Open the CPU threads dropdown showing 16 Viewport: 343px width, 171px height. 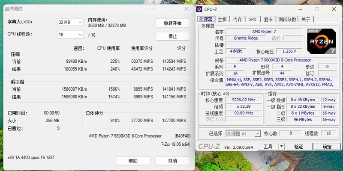tap(70, 35)
